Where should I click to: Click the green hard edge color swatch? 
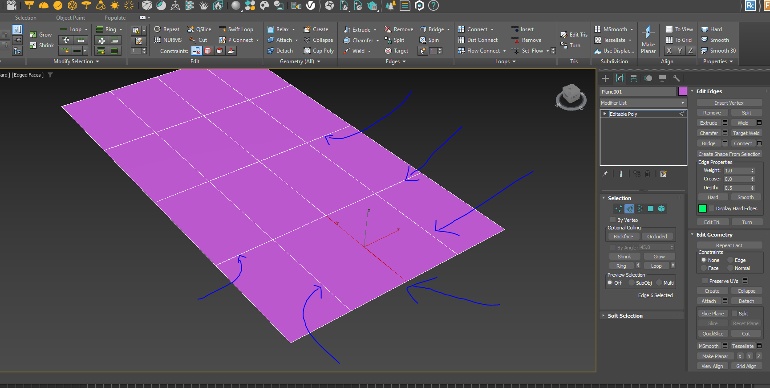(x=703, y=208)
